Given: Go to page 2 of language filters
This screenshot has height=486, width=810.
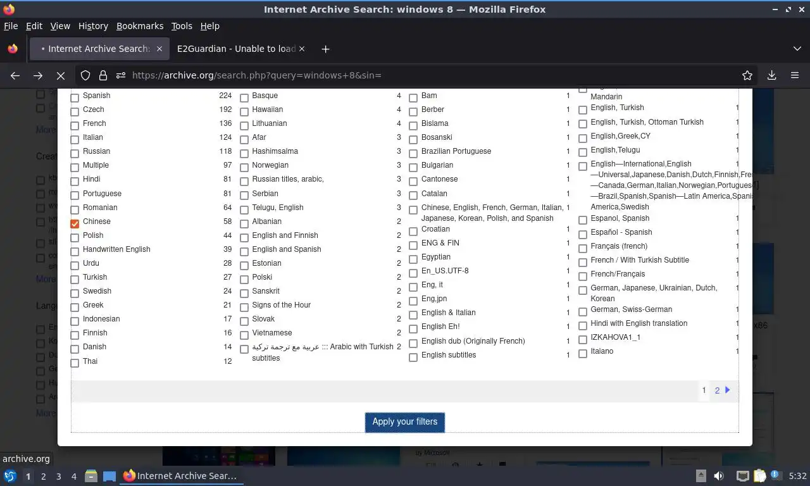Looking at the screenshot, I should pyautogui.click(x=717, y=390).
